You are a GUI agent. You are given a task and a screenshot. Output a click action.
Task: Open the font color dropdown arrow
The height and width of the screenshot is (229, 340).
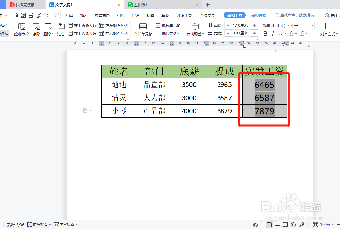[x=296, y=34]
